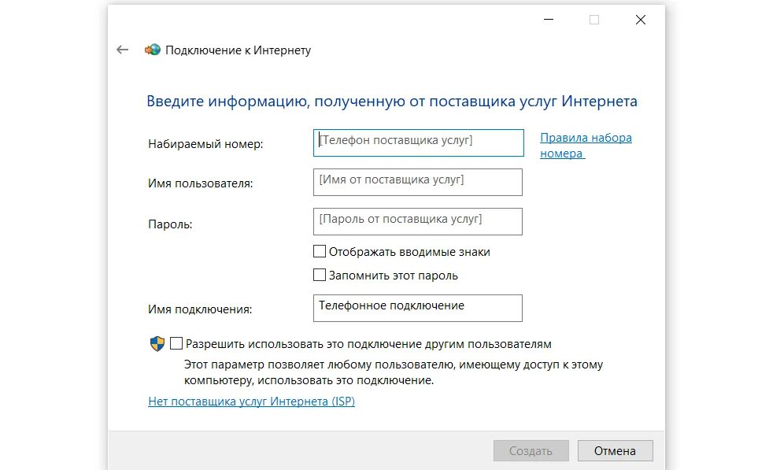Enable Отображать вводимые знаки checkbox
Viewport: 758px width, 470px height.
click(320, 251)
